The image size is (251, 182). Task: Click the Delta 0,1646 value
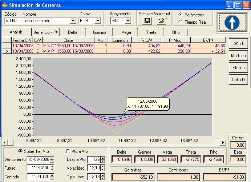click(x=122, y=159)
